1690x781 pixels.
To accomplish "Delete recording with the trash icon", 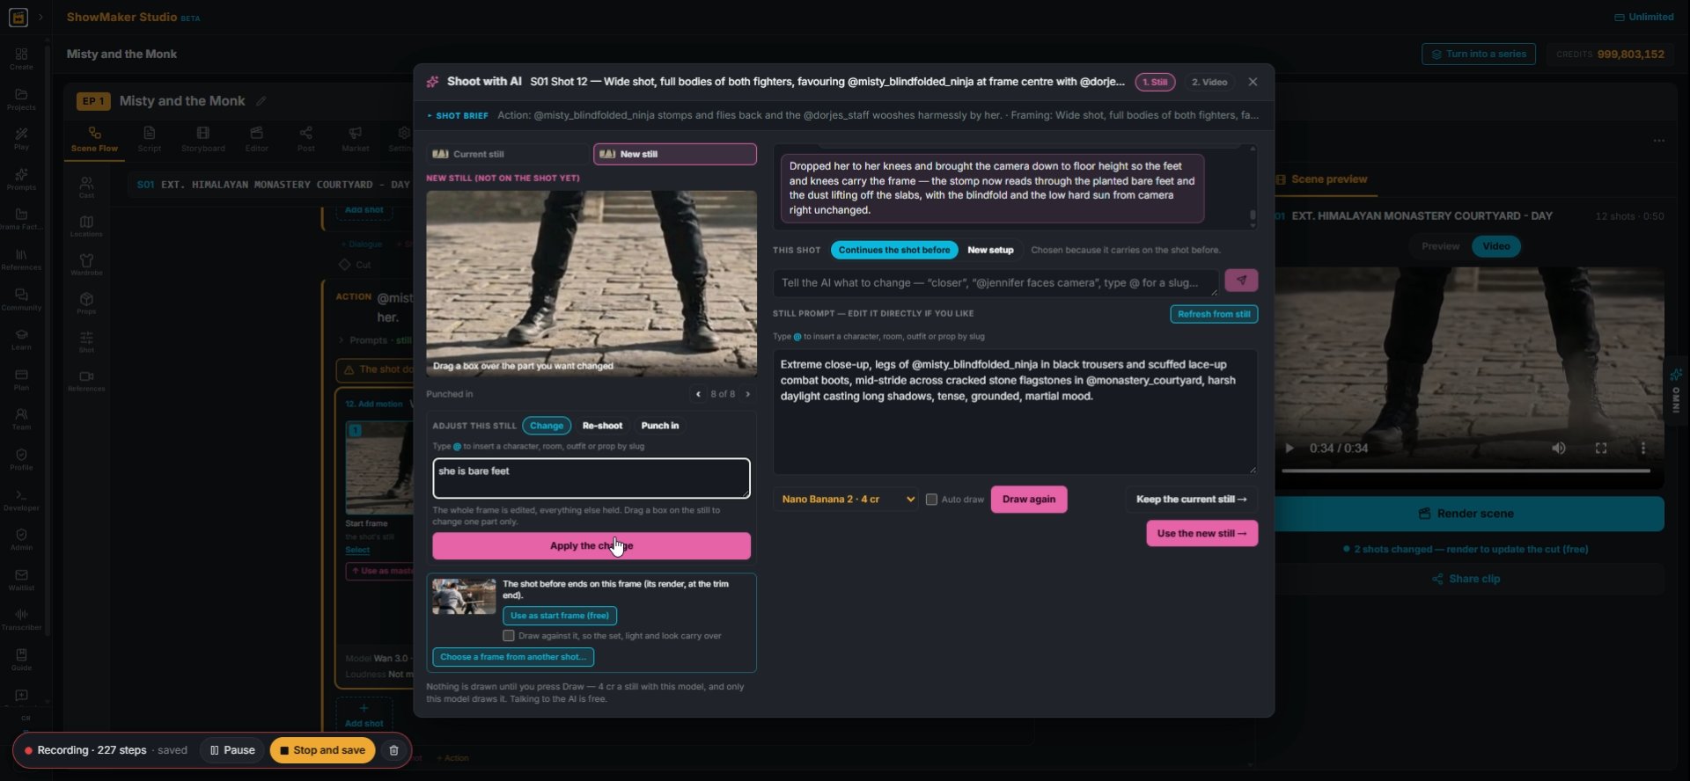I will 393,750.
